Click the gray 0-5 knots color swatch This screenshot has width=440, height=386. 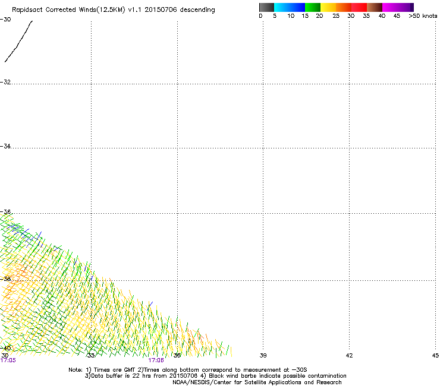(266, 7)
